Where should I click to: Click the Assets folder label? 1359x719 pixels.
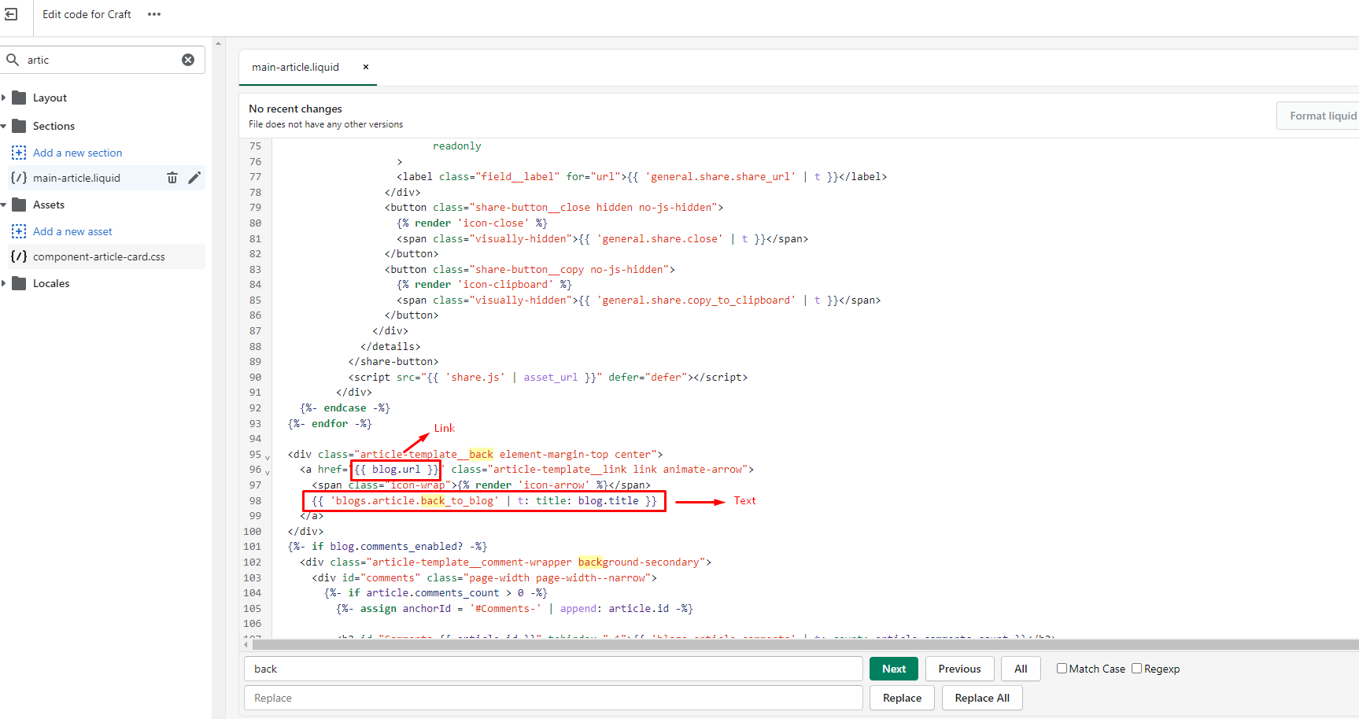[x=49, y=205]
